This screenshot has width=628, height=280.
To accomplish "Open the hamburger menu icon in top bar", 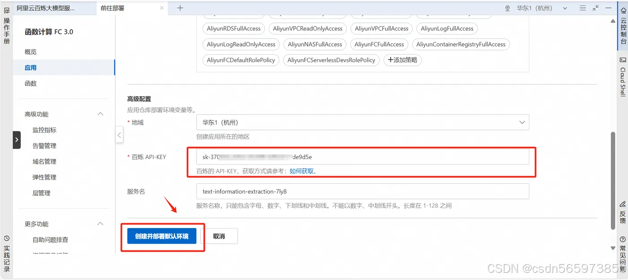I will [x=583, y=8].
